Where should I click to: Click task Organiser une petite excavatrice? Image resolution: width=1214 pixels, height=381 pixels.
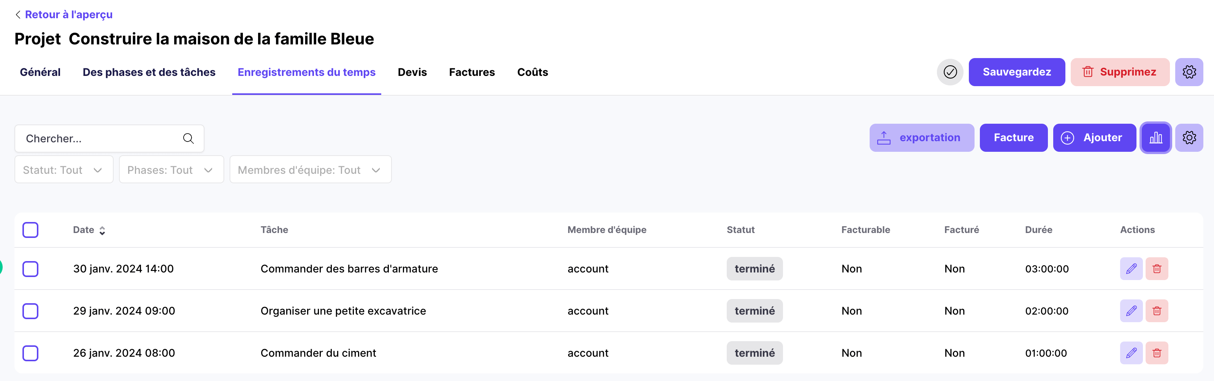(x=343, y=311)
